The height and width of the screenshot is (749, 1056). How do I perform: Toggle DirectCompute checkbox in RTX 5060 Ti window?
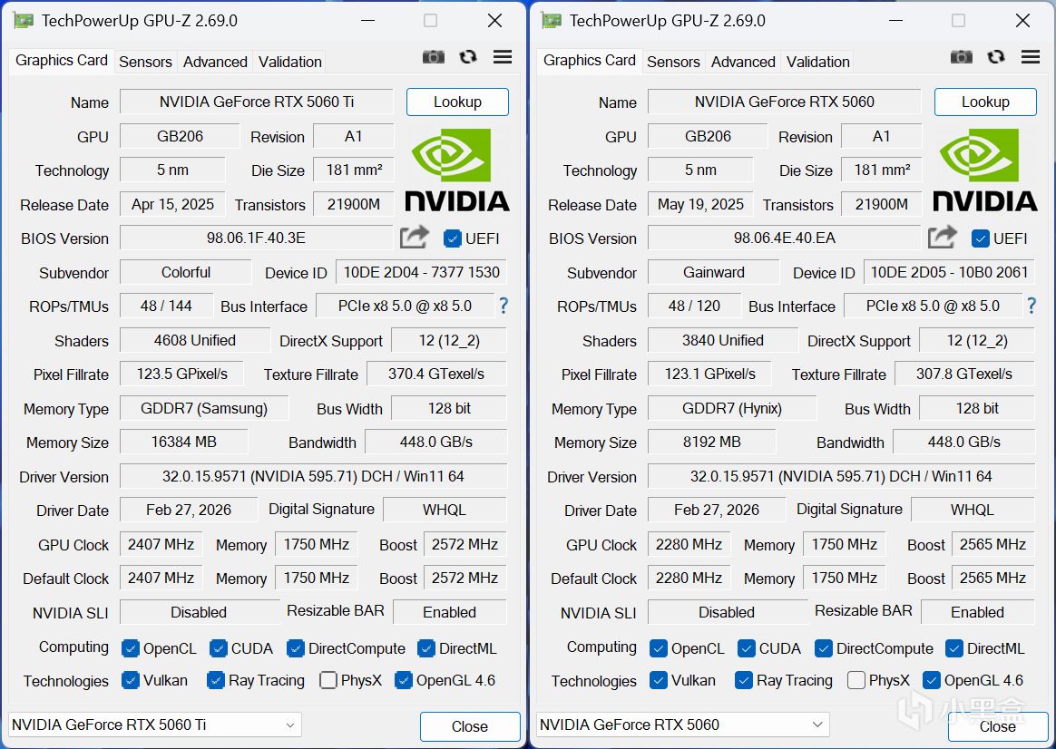pos(296,648)
